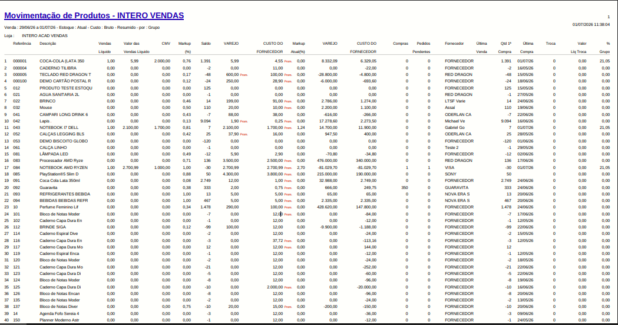This screenshot has width=618, height=325.
Task: Click the reference code 000005
Action: click(19, 74)
